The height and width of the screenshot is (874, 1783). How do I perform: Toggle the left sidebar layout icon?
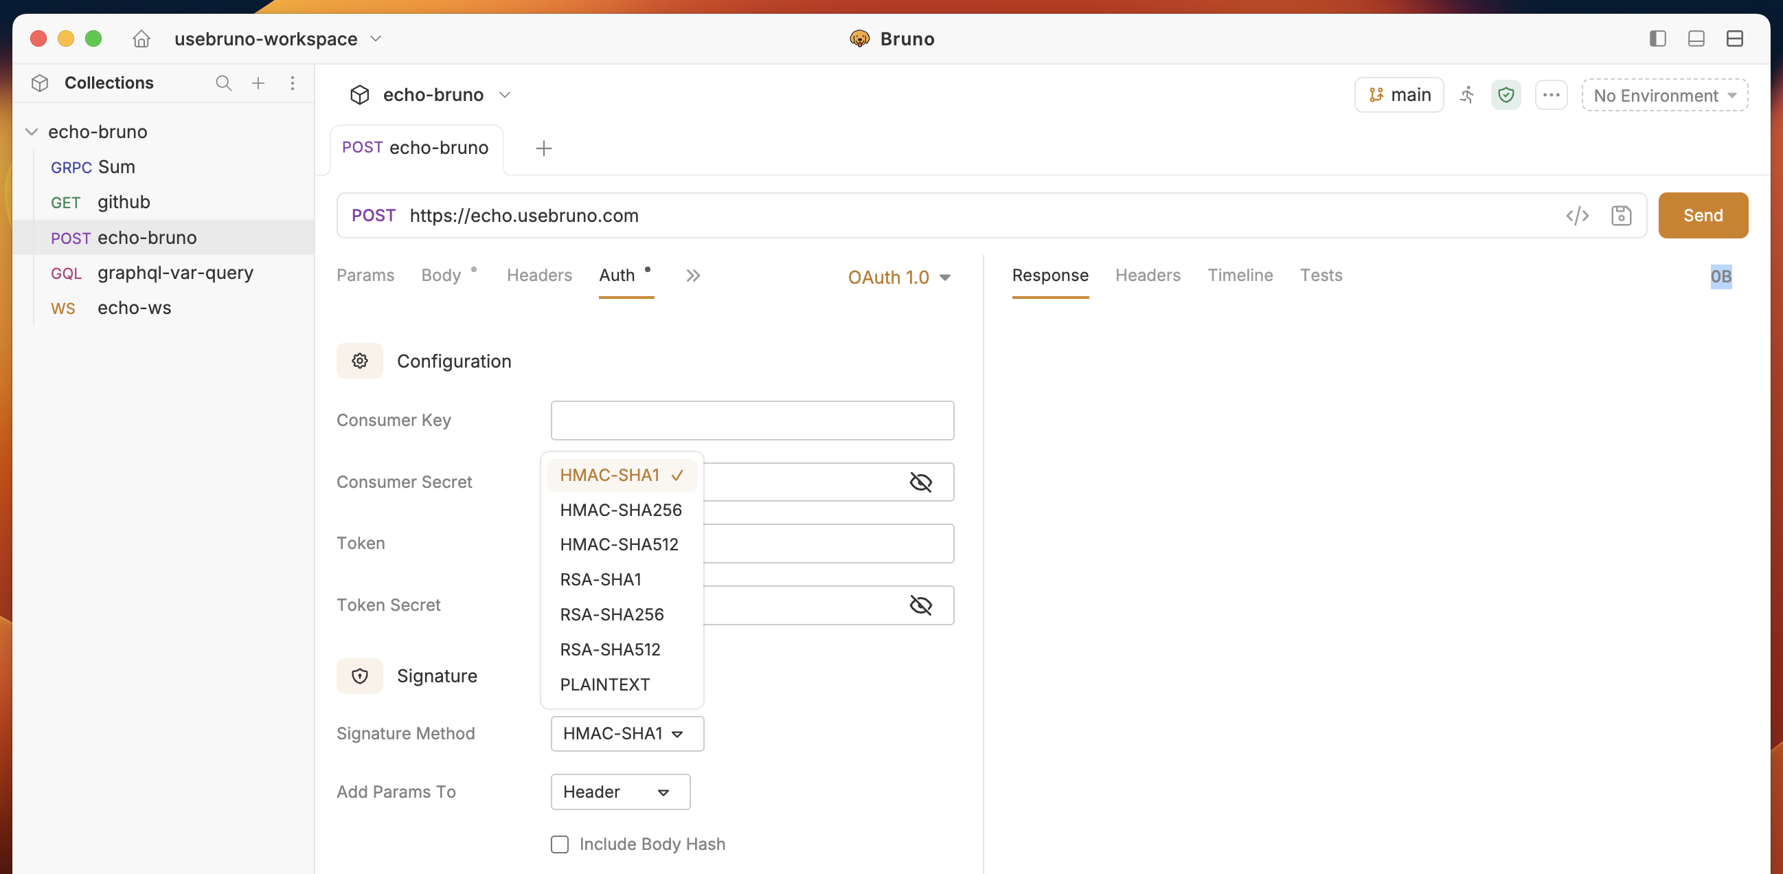(1657, 38)
